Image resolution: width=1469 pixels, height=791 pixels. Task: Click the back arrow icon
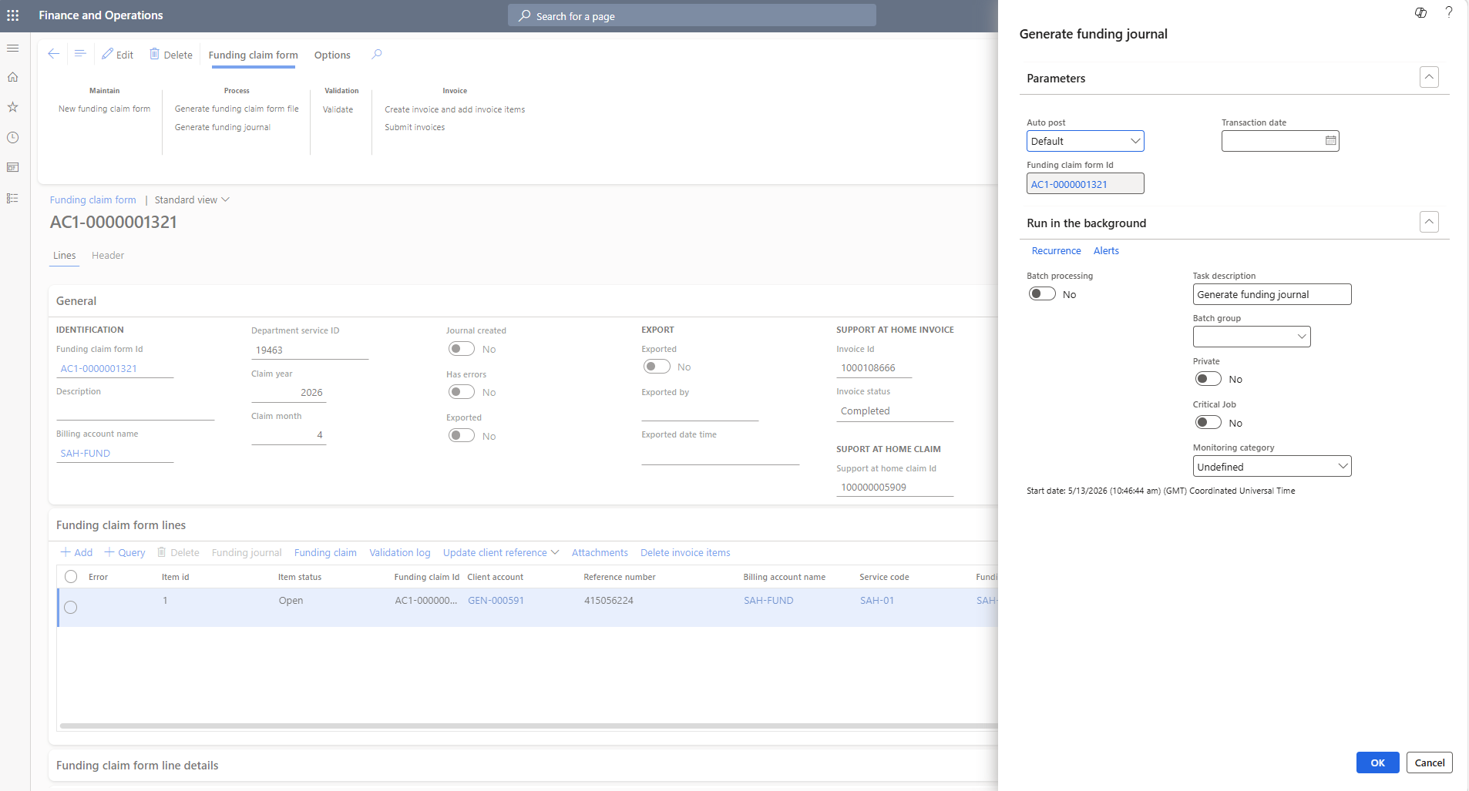[53, 54]
